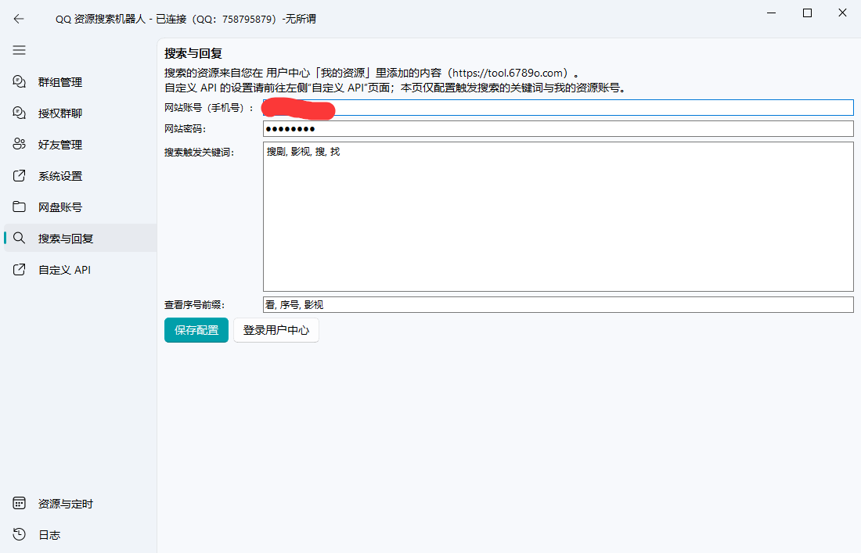Click the 查看序号前缀 input box

tap(558, 304)
